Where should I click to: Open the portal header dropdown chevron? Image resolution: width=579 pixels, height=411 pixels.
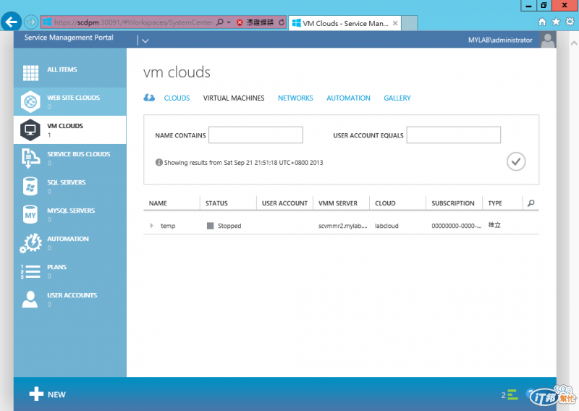145,41
